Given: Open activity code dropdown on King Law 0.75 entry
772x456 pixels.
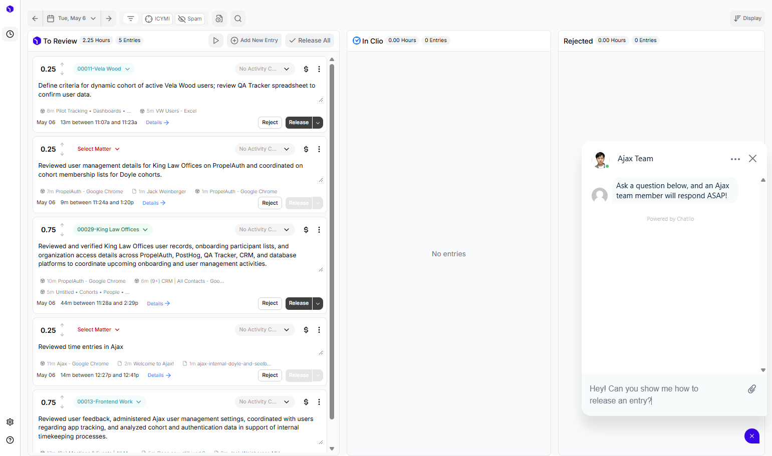Looking at the screenshot, I should 265,230.
